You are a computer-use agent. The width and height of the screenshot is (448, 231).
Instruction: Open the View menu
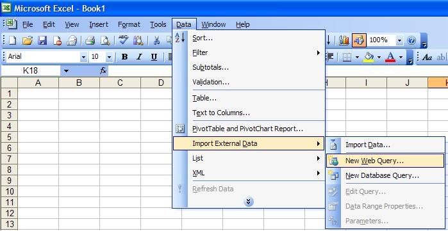pos(72,24)
